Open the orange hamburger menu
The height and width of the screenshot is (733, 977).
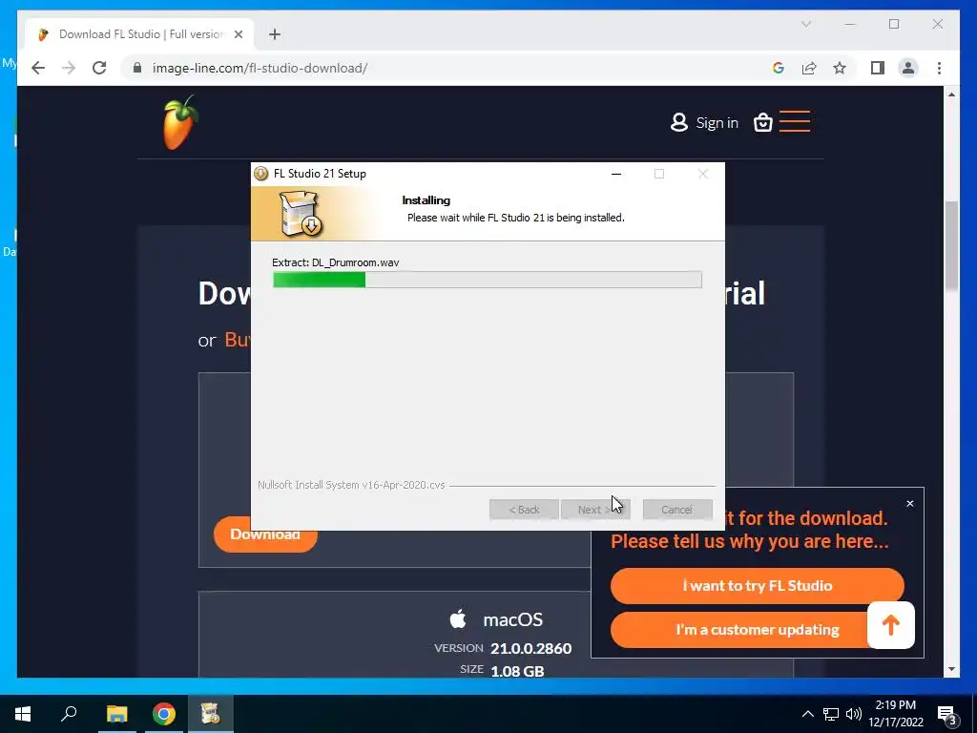795,121
